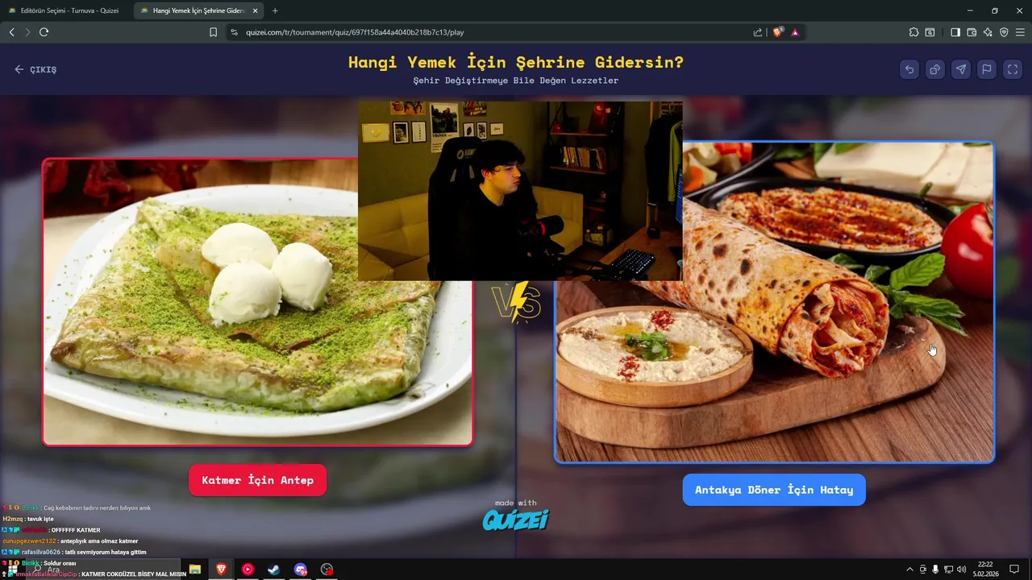The height and width of the screenshot is (580, 1032).
Task: Open Brave Shields lion icon
Action: click(778, 32)
